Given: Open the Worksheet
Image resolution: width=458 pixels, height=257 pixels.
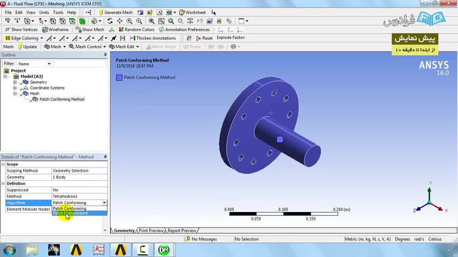Looking at the screenshot, I should pyautogui.click(x=193, y=12).
